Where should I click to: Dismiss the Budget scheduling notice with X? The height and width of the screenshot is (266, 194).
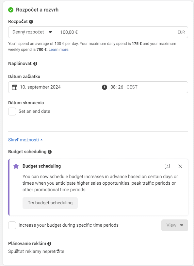180,166
